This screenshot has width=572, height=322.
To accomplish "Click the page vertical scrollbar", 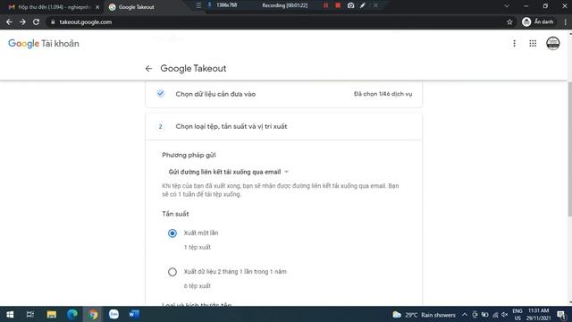I will [x=569, y=149].
